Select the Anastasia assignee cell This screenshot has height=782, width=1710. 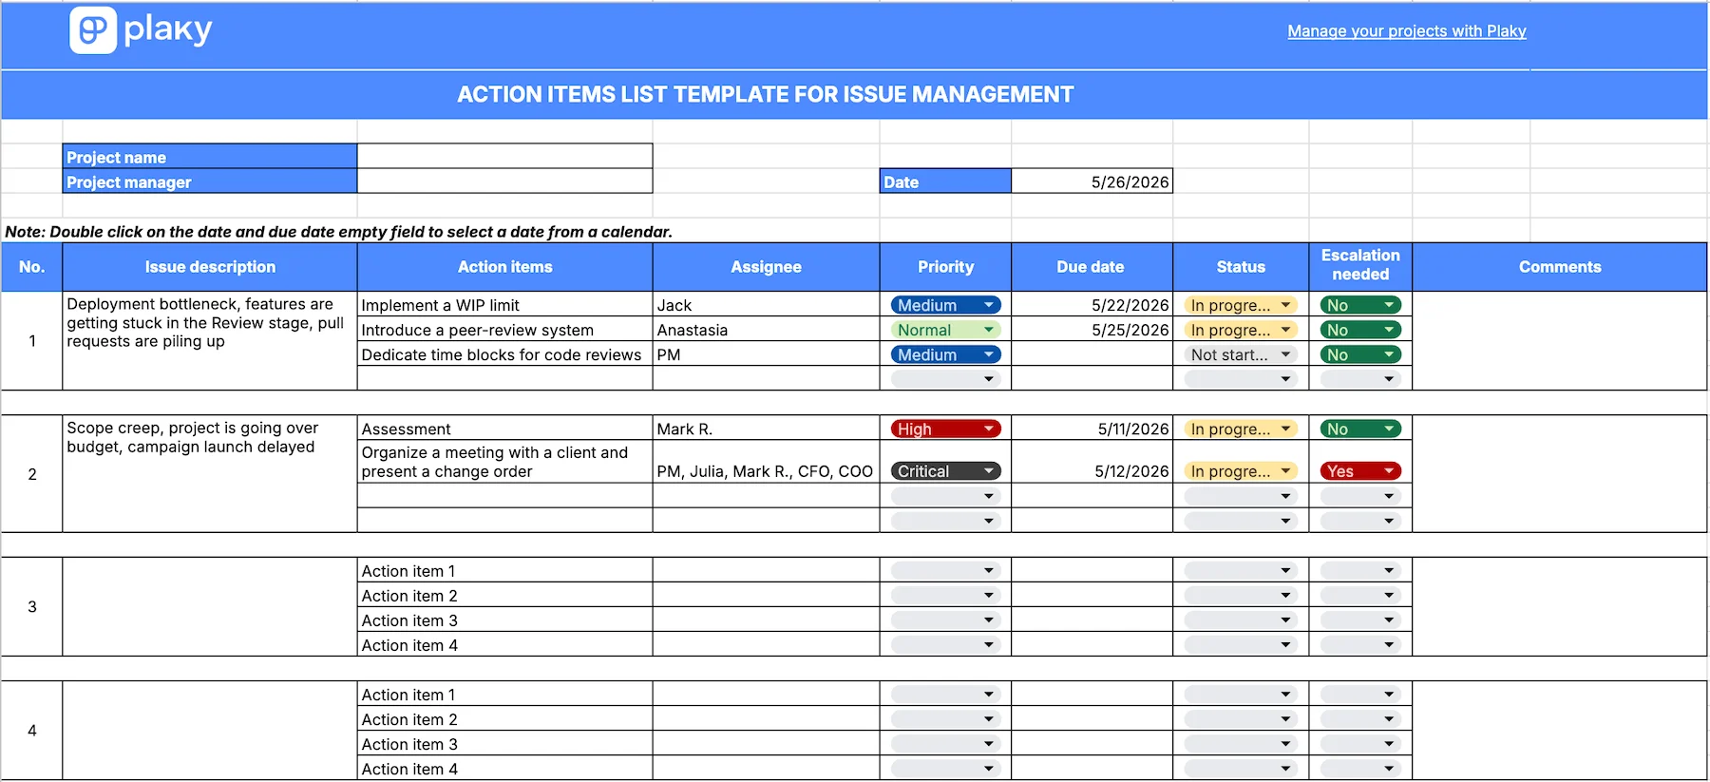766,330
